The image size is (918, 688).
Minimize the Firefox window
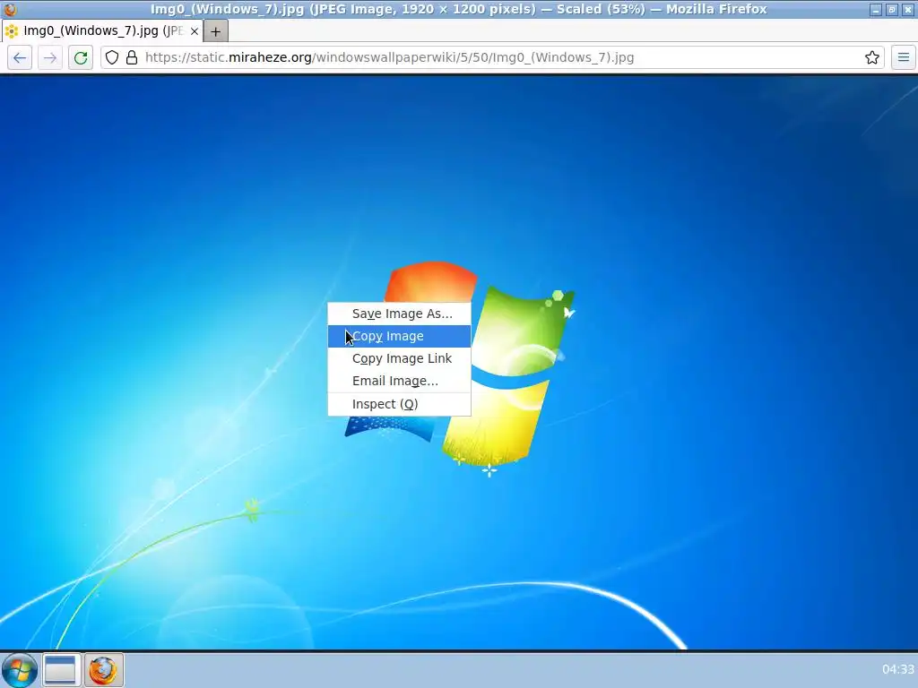pos(876,9)
